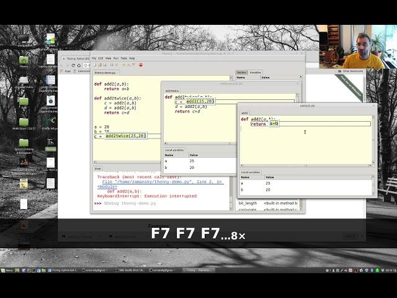Viewport: 397px width, 298px height.
Task: Switch to Thonny Python IDE browser taskbar entry
Action: click(x=63, y=271)
